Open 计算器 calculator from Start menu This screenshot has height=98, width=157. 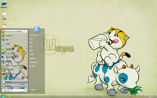click(x=14, y=44)
